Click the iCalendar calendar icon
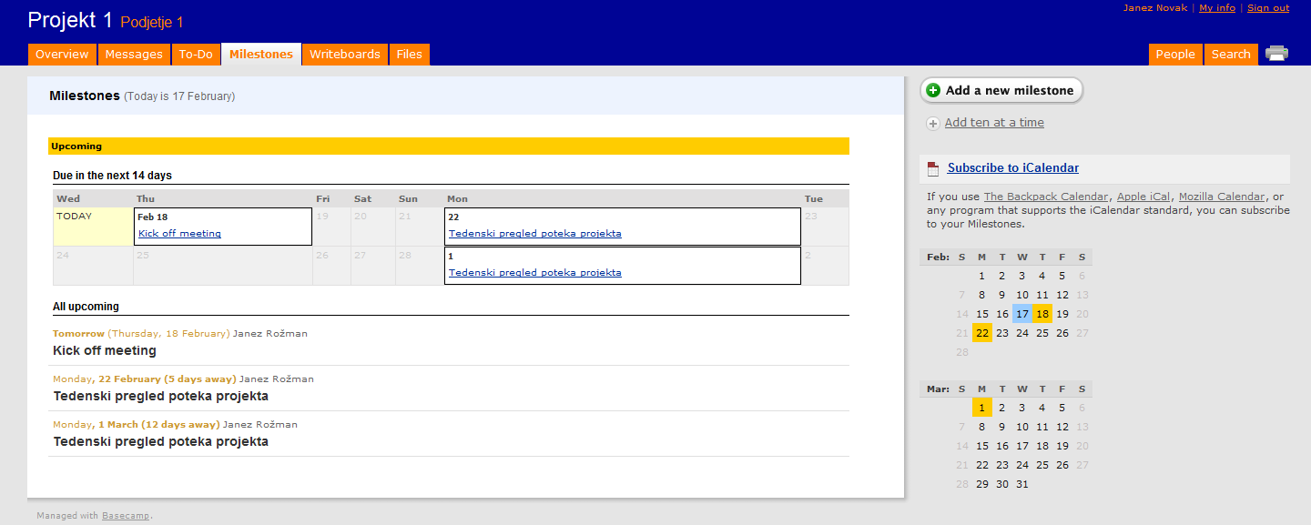 click(933, 168)
